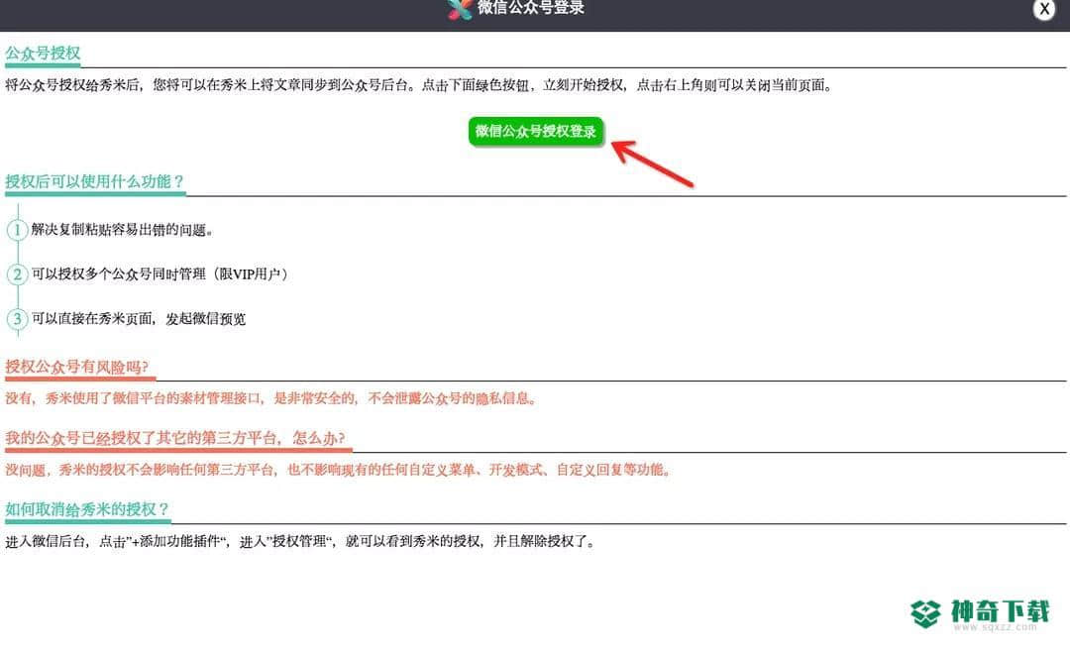Click the text 可以直接在秀米页面，发起微信预览

[x=139, y=319]
